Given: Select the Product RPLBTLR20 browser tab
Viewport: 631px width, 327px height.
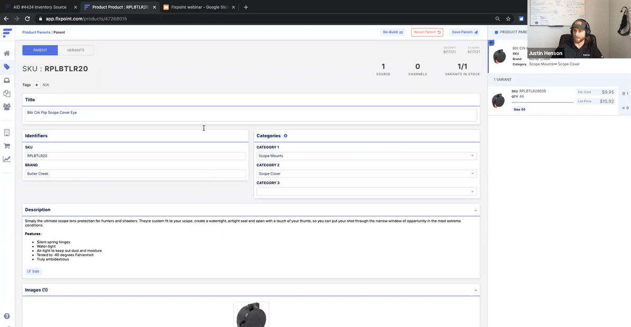Looking at the screenshot, I should pos(119,7).
